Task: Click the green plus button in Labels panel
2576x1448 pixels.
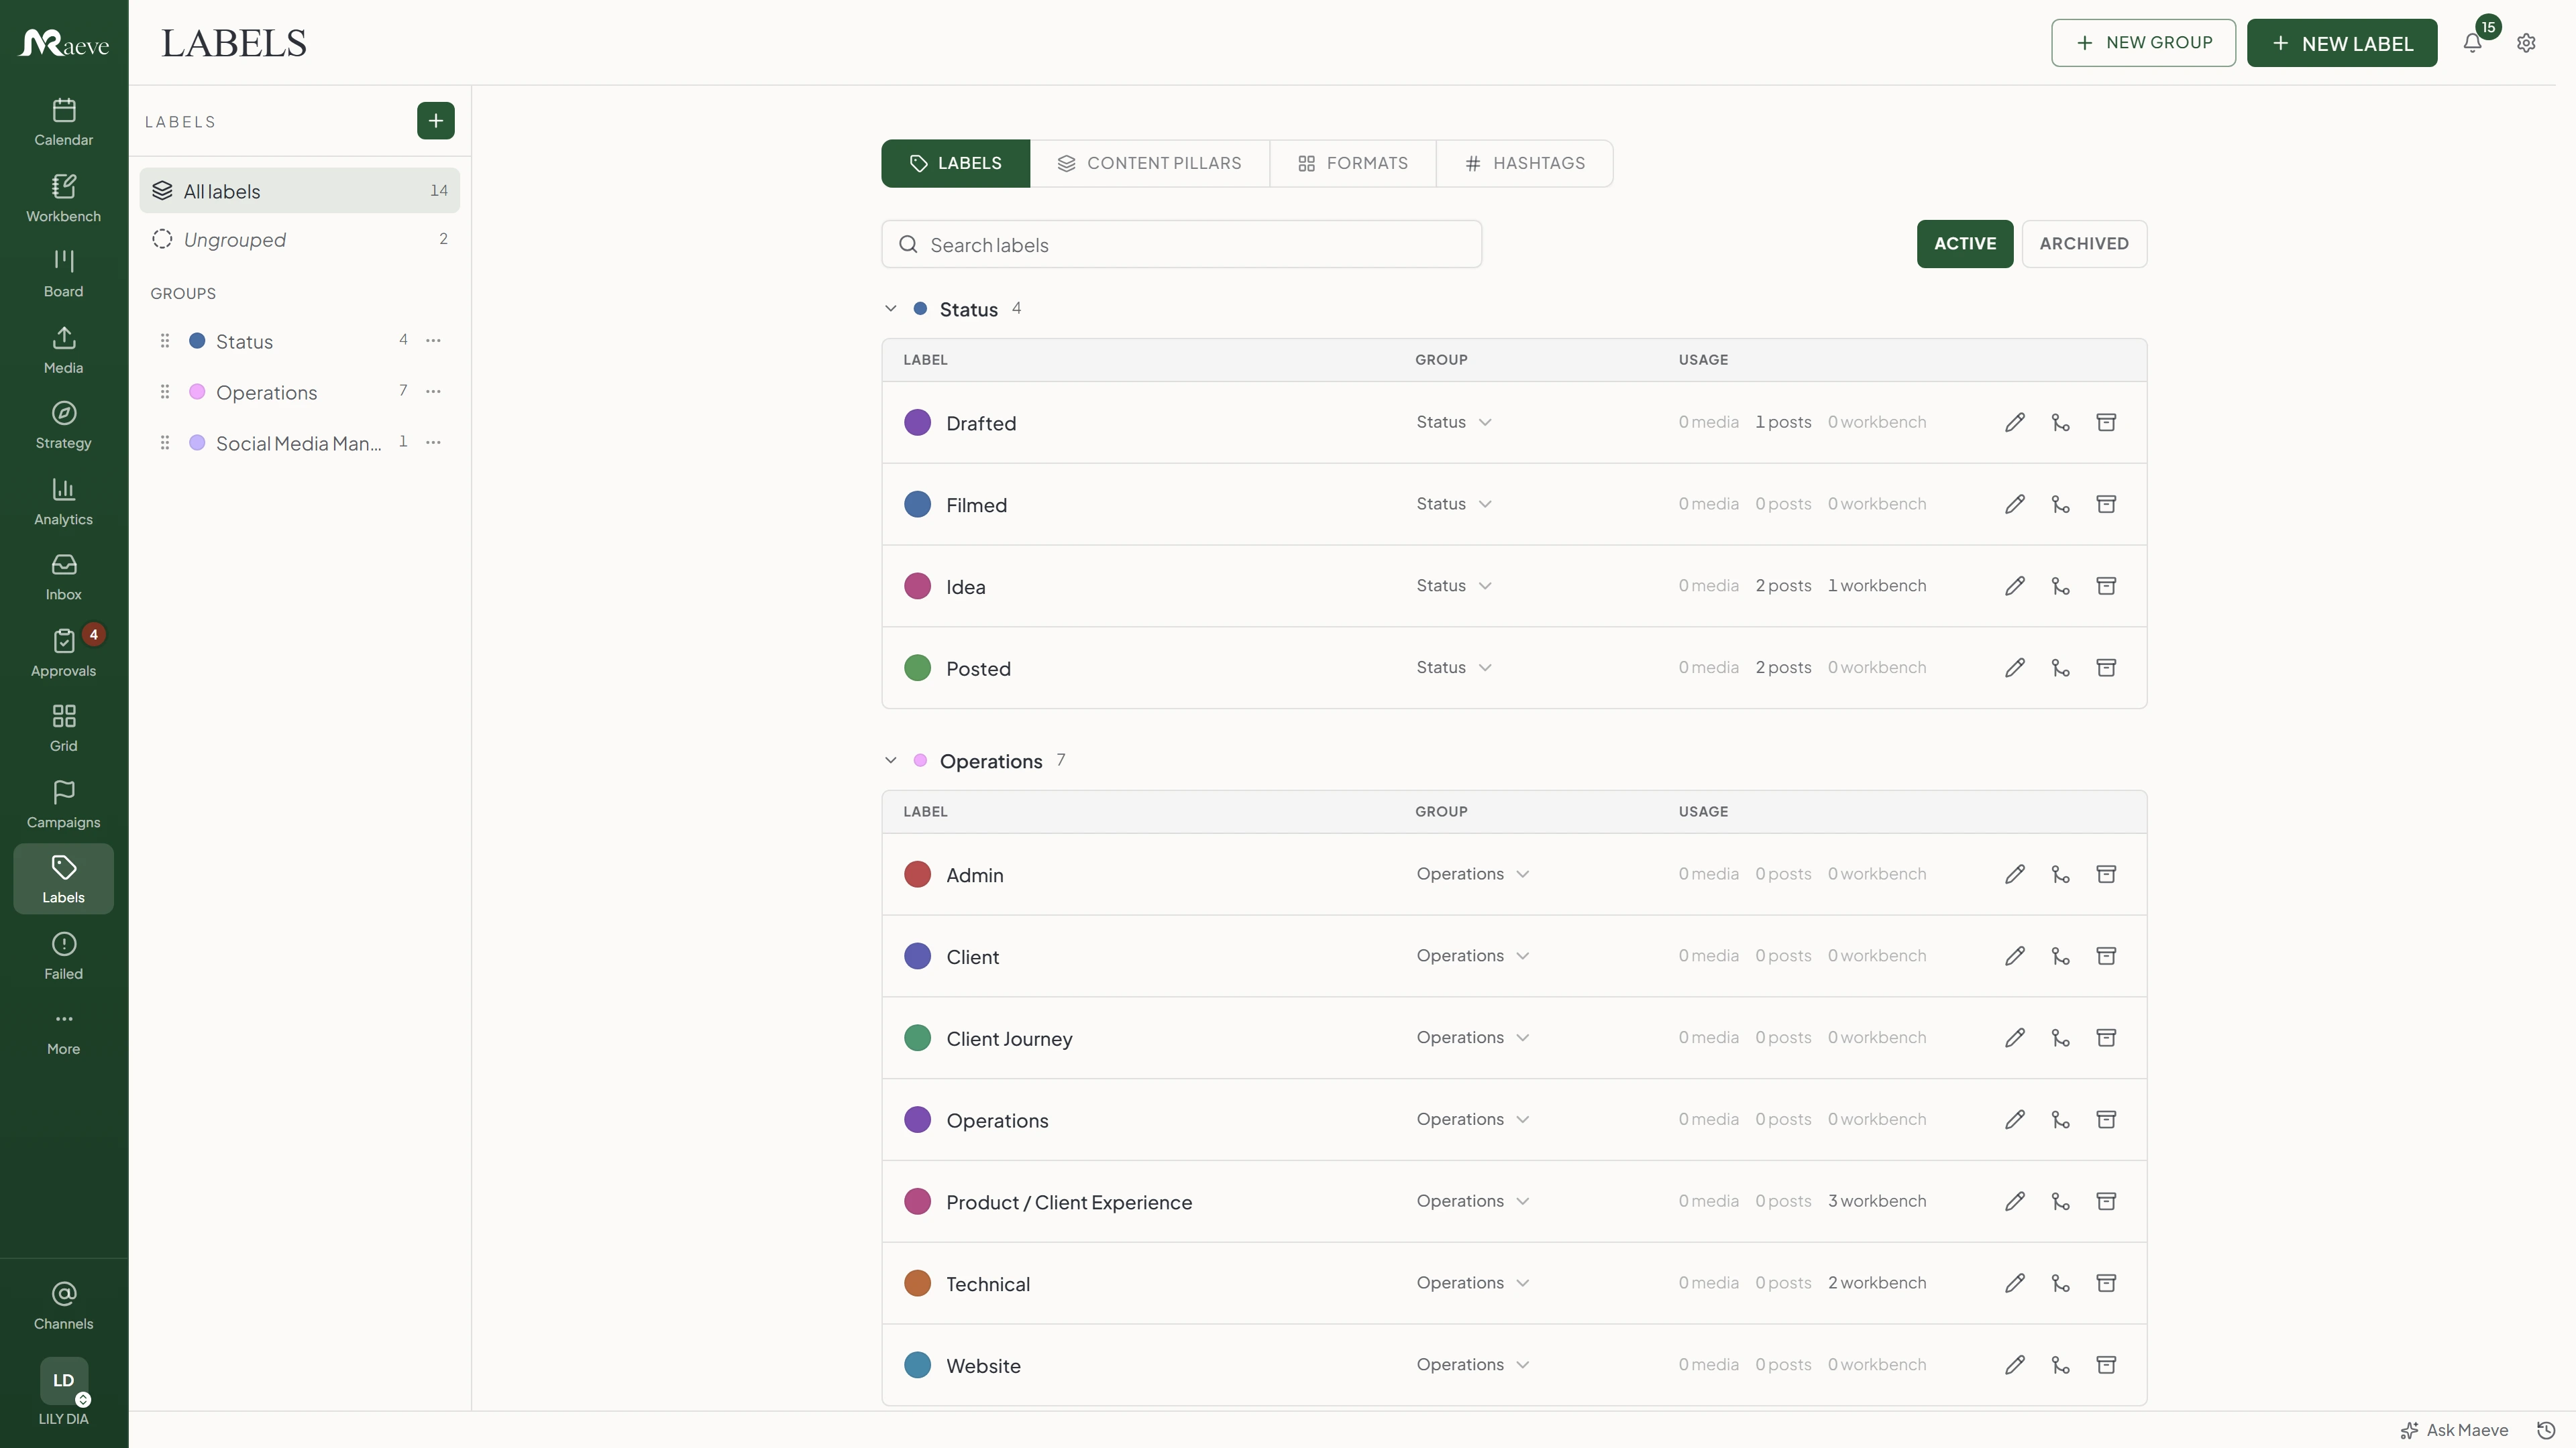Action: pyautogui.click(x=435, y=121)
